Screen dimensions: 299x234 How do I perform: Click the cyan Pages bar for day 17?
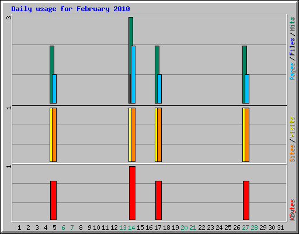(x=159, y=89)
